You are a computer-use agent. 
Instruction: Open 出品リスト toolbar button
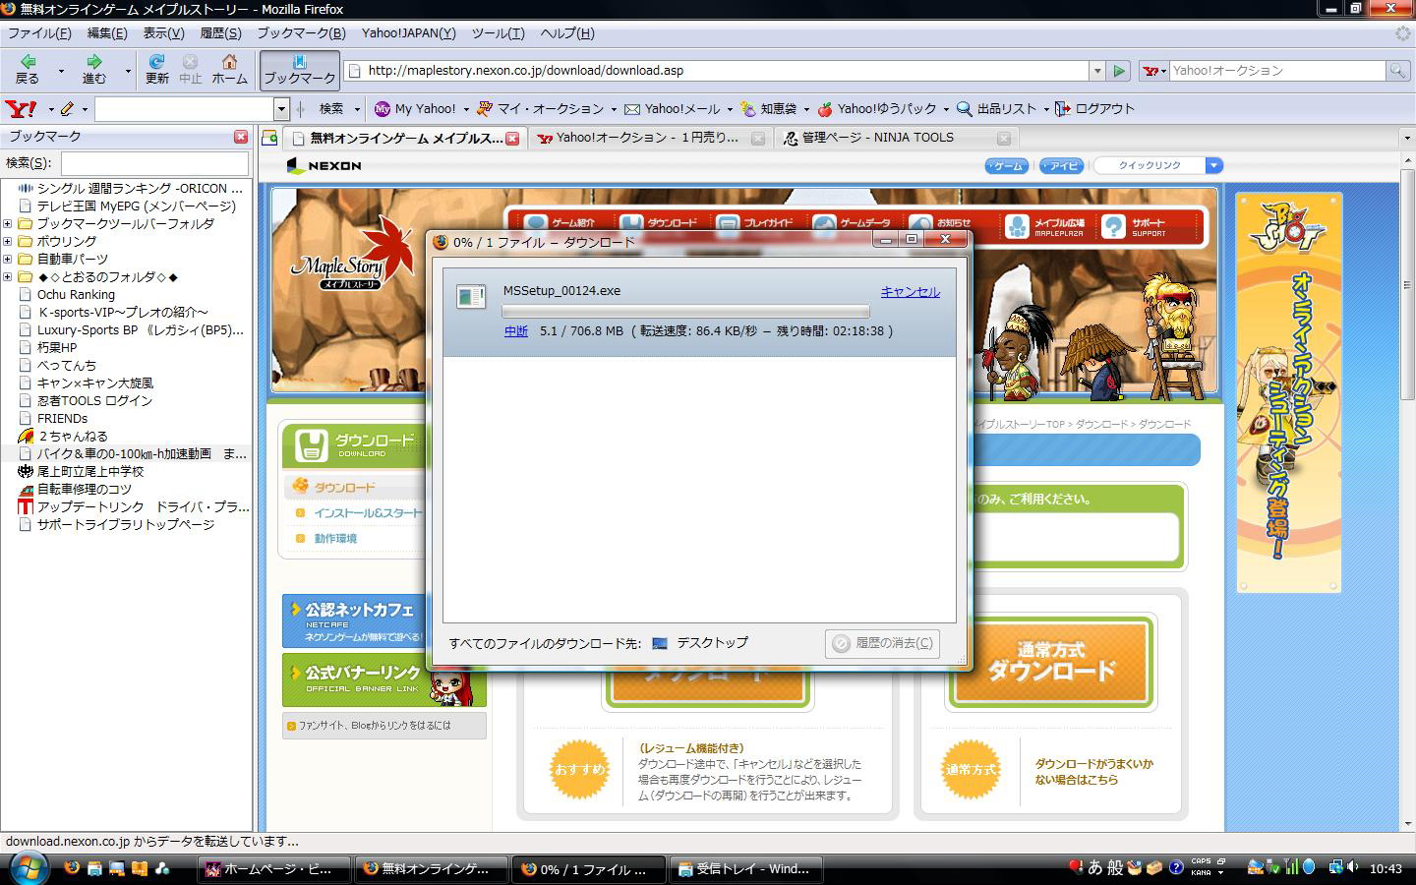(997, 109)
